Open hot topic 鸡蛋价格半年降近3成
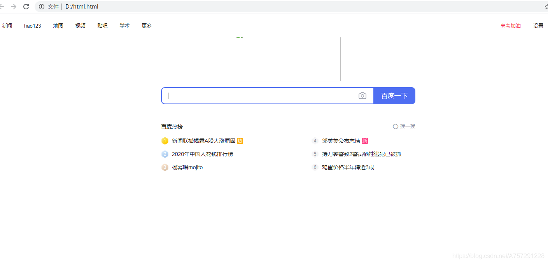This screenshot has height=263, width=548. click(348, 167)
